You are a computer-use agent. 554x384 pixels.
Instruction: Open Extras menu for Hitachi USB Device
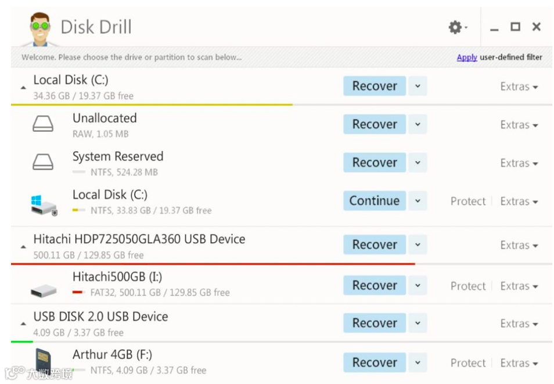(519, 245)
